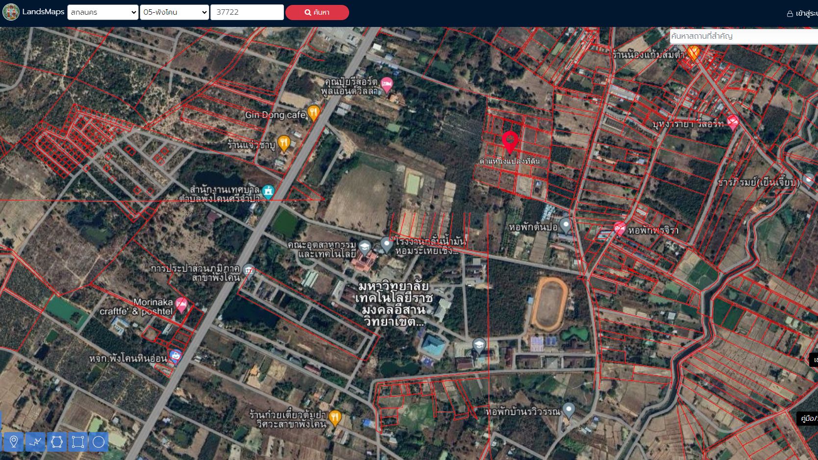Select the polygon drawing tool
Viewport: 818px width, 460px height.
pos(56,442)
